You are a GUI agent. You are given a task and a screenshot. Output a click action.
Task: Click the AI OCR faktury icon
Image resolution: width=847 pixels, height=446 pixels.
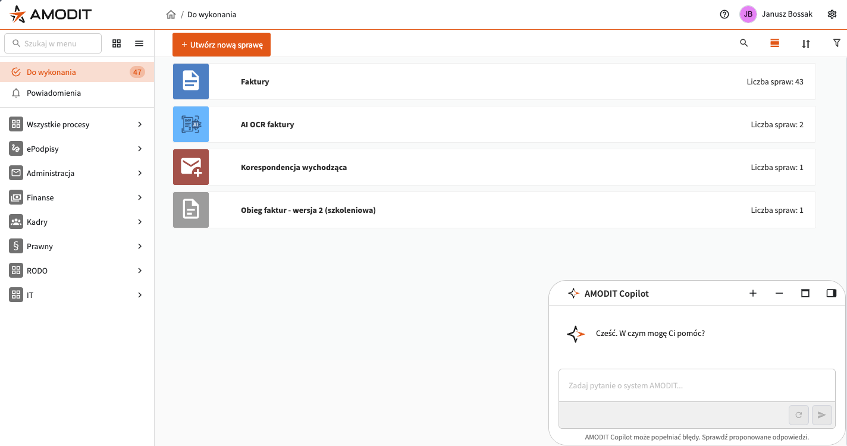click(x=191, y=124)
